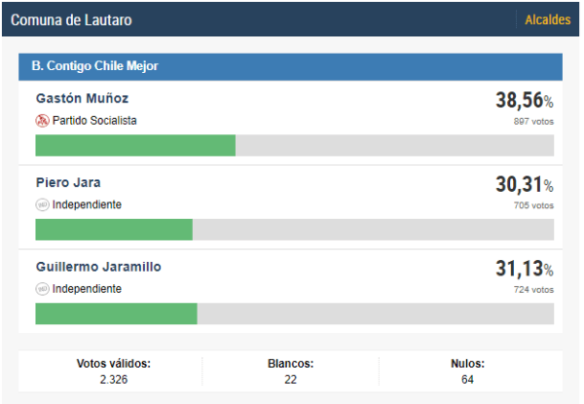Click the 897 votos count
The width and height of the screenshot is (584, 404).
(x=533, y=122)
